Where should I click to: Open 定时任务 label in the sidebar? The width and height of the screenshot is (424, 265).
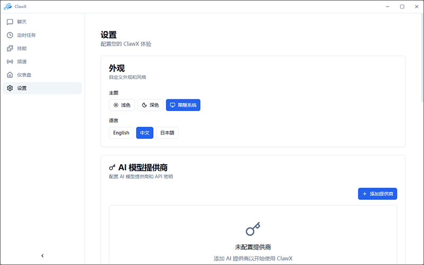coord(26,35)
